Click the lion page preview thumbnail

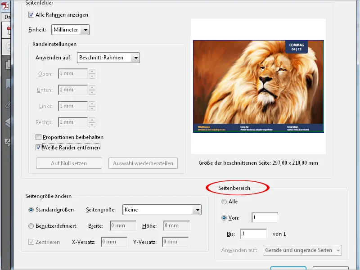(258, 86)
